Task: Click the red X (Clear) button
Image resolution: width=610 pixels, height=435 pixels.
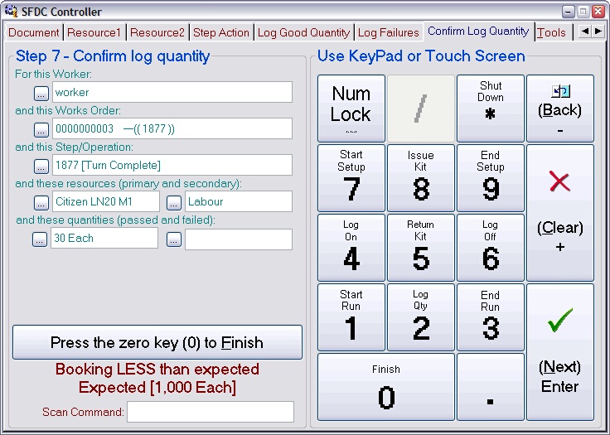Action: [560, 213]
